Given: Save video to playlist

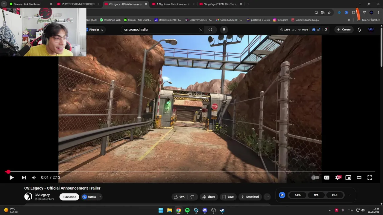Looking at the screenshot, I should tap(228, 197).
